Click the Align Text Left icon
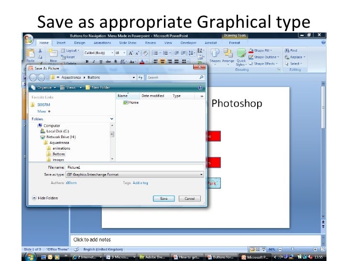This screenshot has width=348, height=261. click(155, 62)
